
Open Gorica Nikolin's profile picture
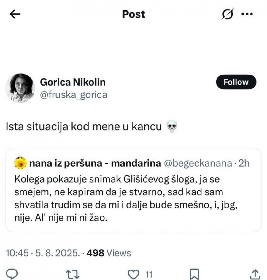(x=20, y=88)
